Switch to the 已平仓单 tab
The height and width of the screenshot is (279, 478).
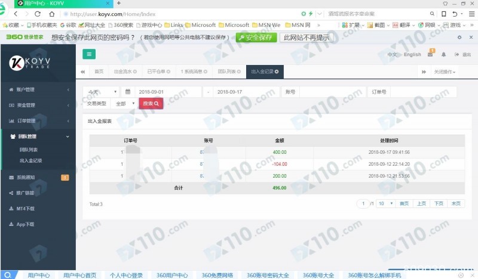(158, 72)
